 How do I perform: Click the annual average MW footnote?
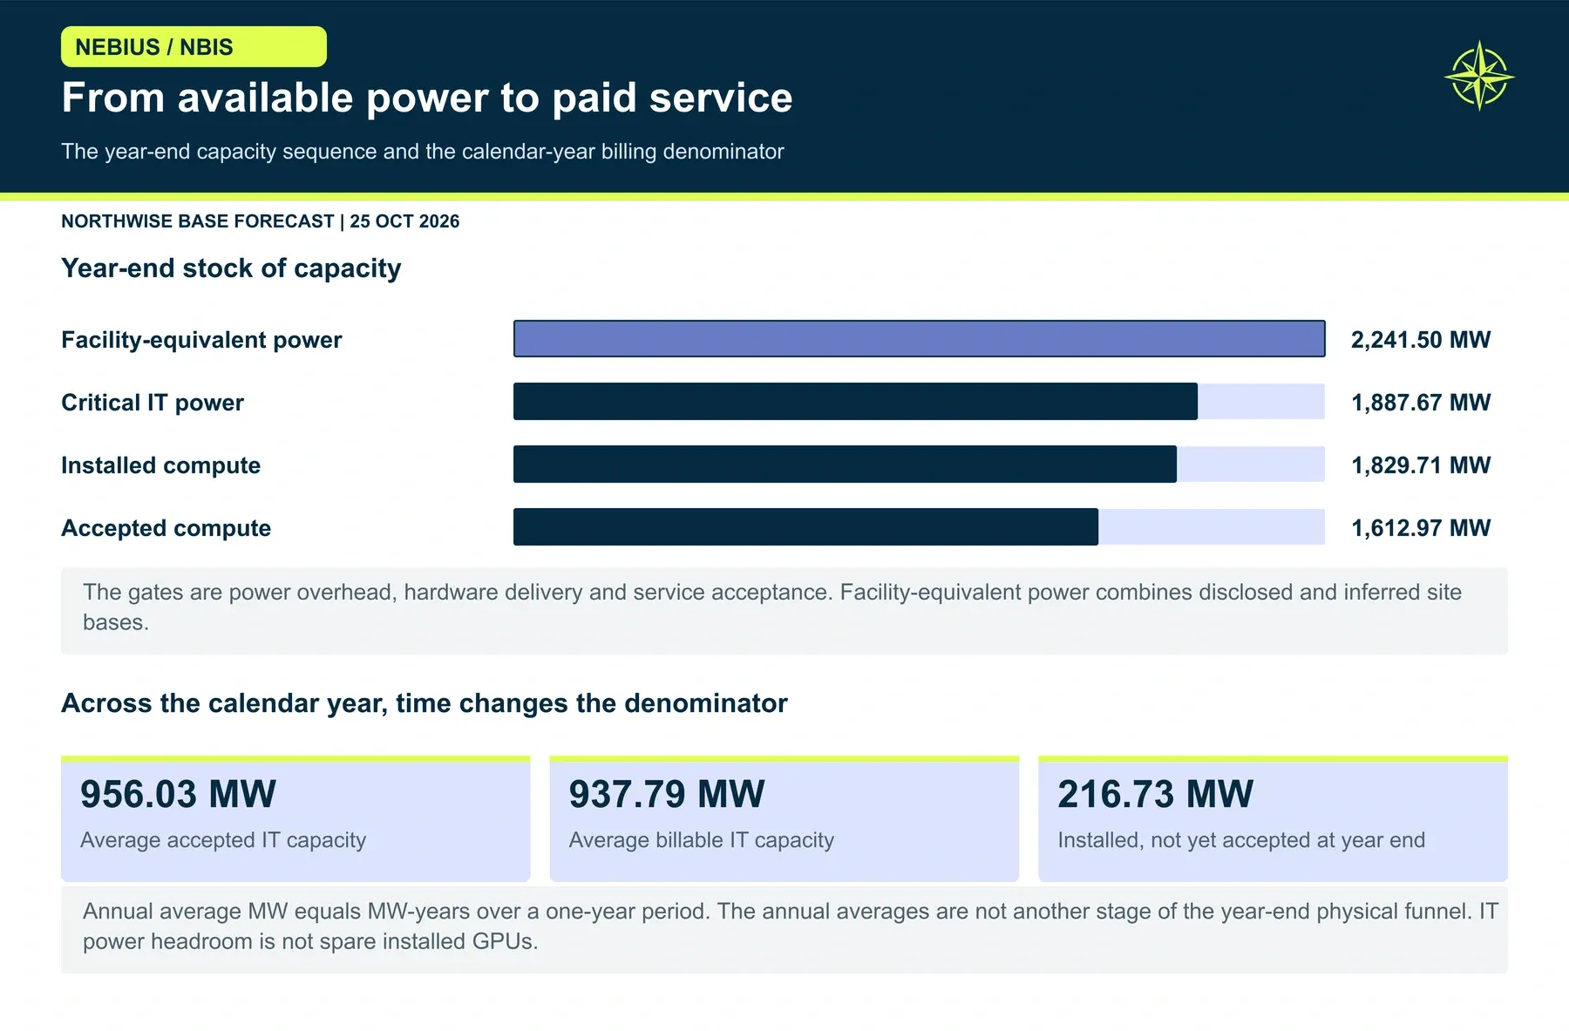[x=784, y=930]
